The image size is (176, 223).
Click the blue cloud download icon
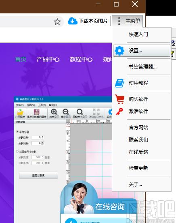point(73,21)
